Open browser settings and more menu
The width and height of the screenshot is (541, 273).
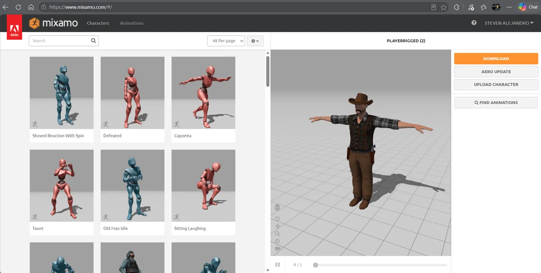point(509,7)
